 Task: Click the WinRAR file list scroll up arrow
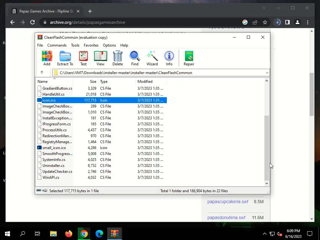267,81
